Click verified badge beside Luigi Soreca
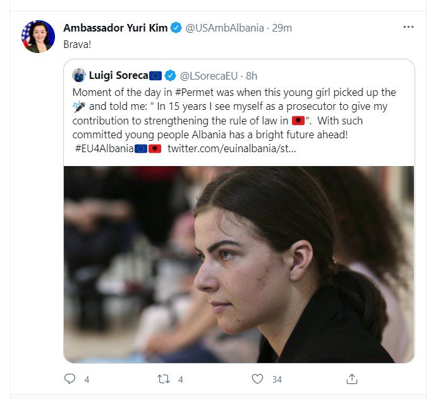The width and height of the screenshot is (431, 399). 171,76
